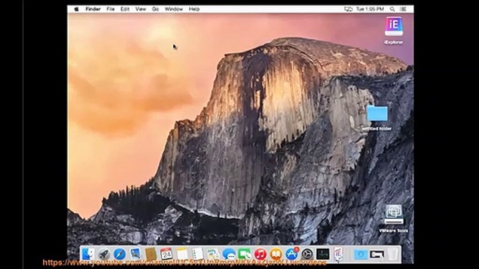479x269 pixels.
Task: Open Contacts brown book in Dock
Action: coord(151,254)
